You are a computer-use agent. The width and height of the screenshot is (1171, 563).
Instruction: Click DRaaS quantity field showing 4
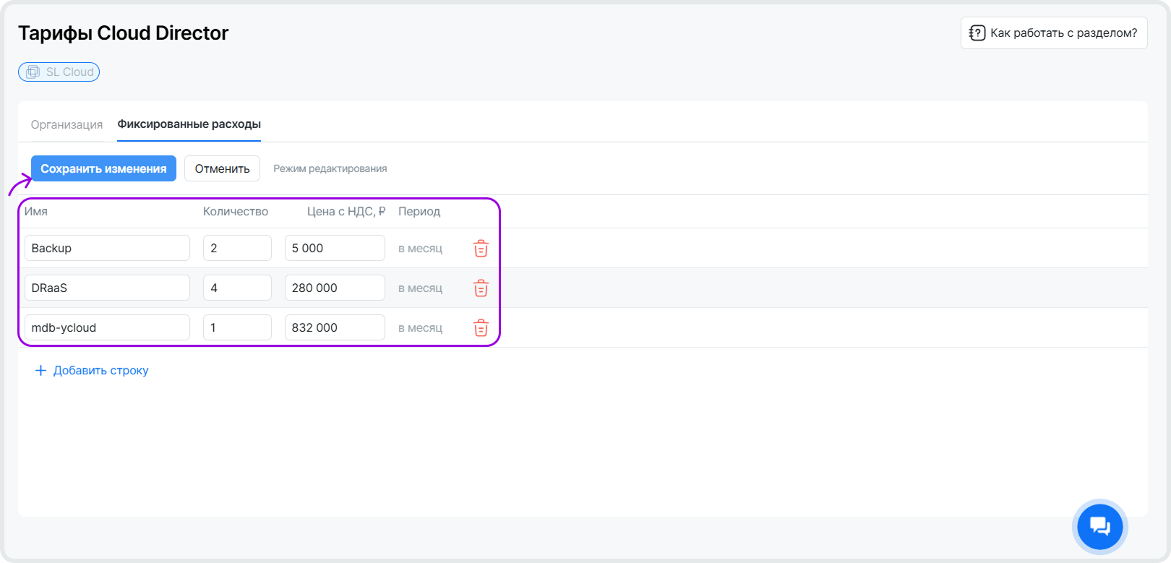point(237,288)
